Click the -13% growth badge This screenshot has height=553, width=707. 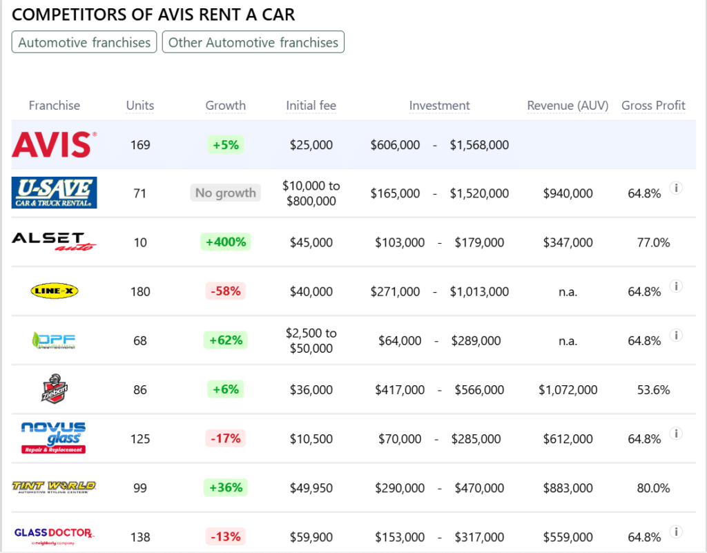[226, 536]
